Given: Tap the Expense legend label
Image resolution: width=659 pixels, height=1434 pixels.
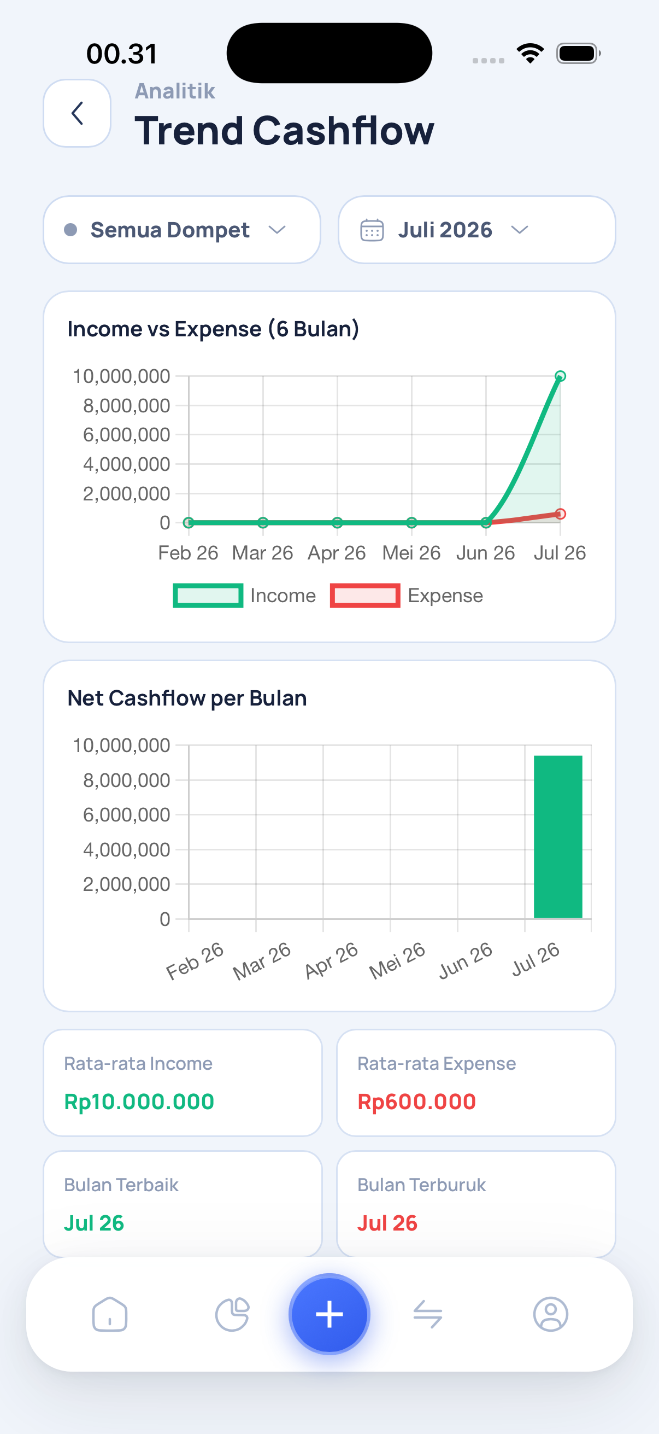Looking at the screenshot, I should click(445, 596).
